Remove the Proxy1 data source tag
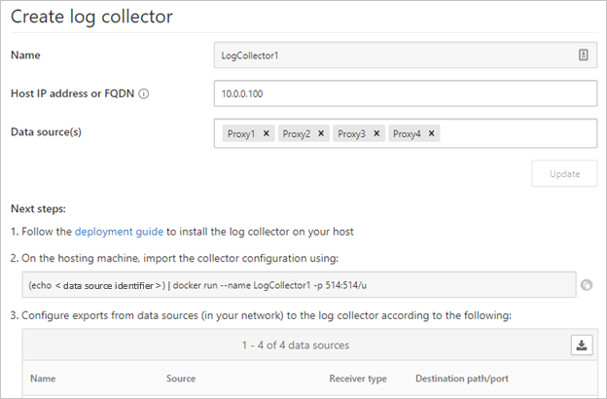607x399 pixels. (x=266, y=133)
